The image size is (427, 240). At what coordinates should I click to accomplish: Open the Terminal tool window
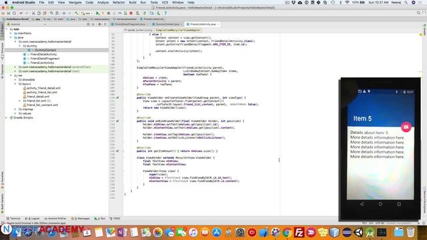coord(13,219)
